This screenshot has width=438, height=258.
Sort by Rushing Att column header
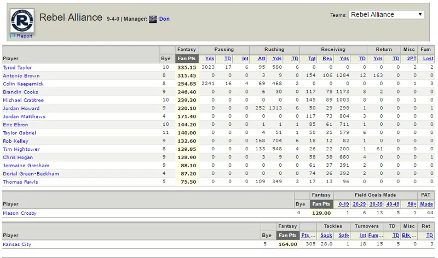[262, 58]
